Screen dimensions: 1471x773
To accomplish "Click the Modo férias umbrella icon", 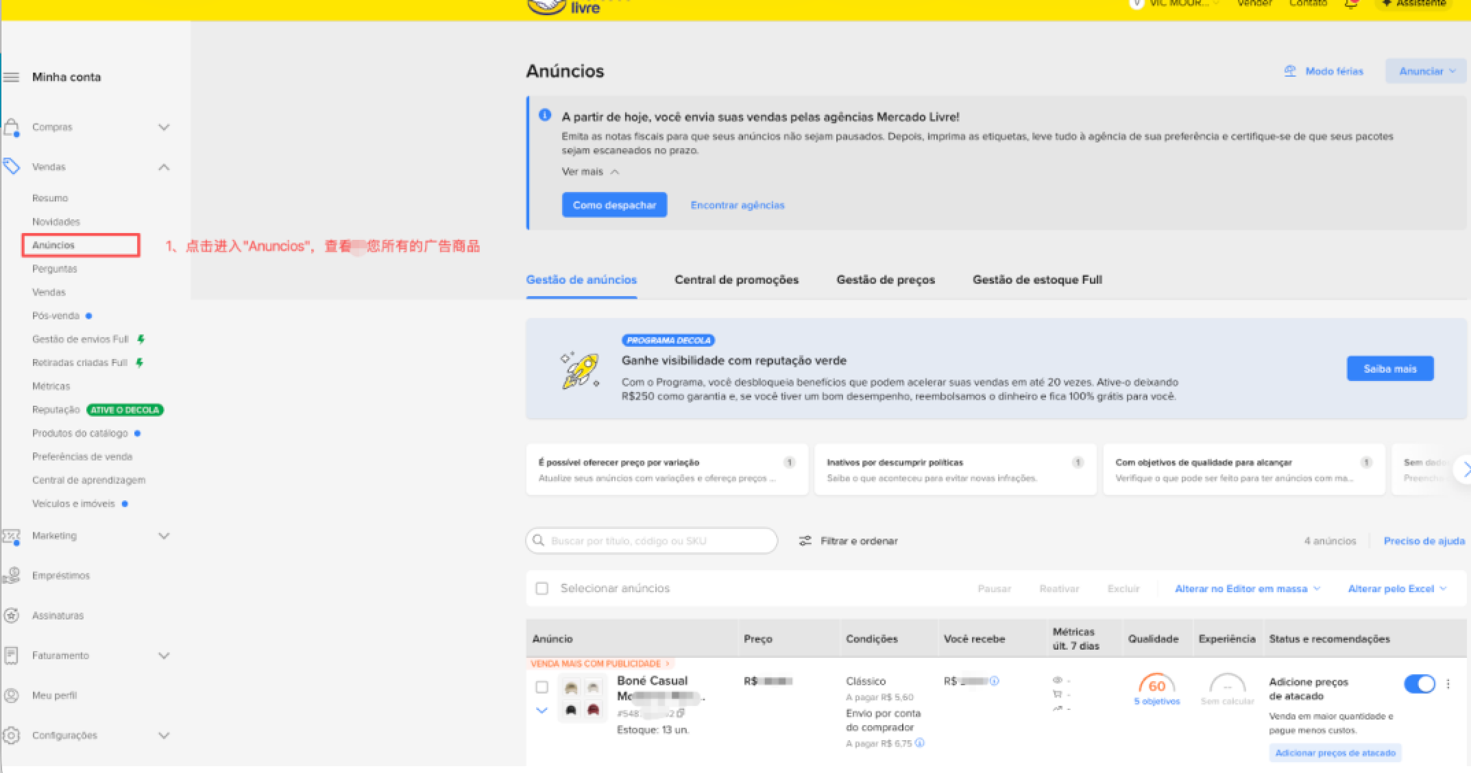I will [1290, 71].
